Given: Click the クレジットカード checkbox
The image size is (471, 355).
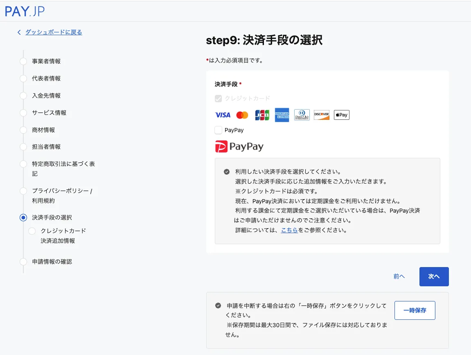Looking at the screenshot, I should (x=218, y=98).
